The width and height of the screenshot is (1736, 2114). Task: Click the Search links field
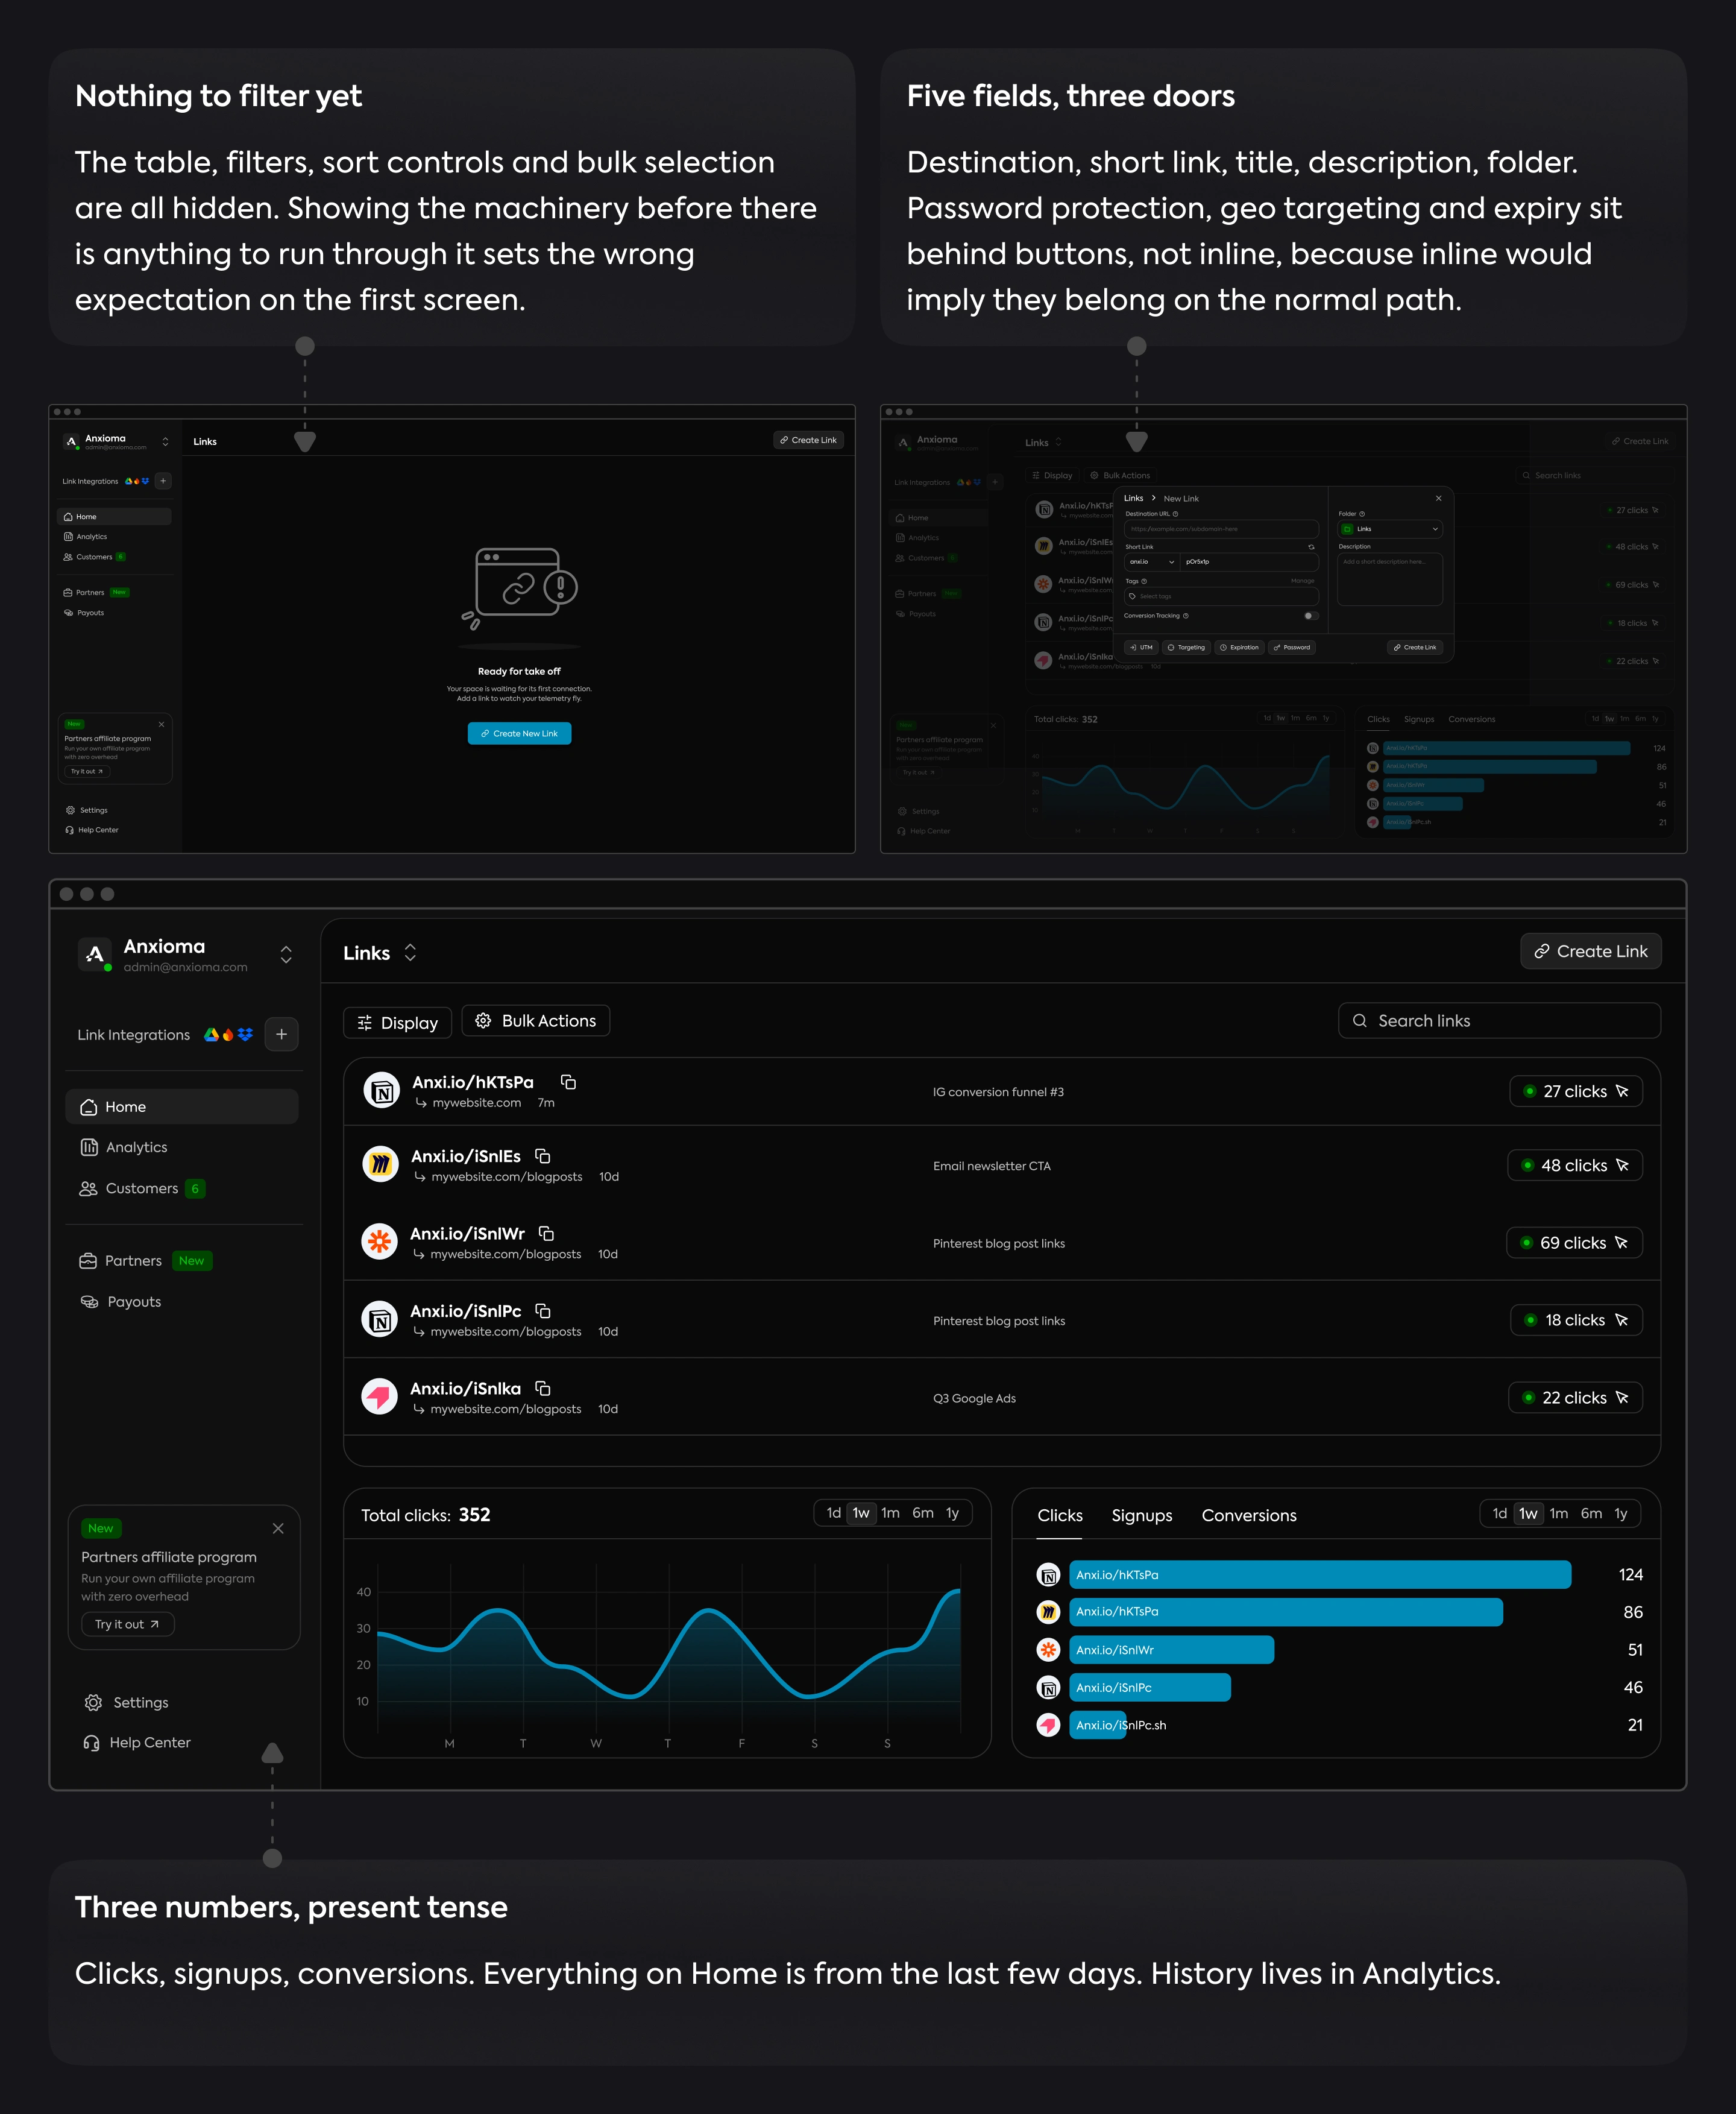click(x=1499, y=1020)
